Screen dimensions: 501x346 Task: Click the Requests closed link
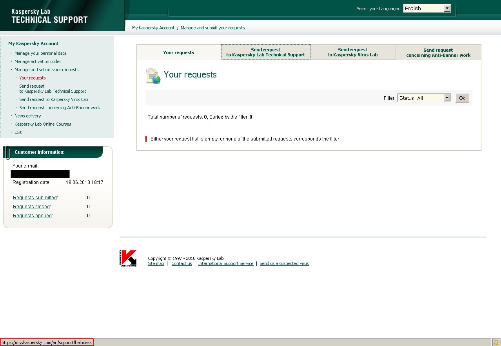31,207
